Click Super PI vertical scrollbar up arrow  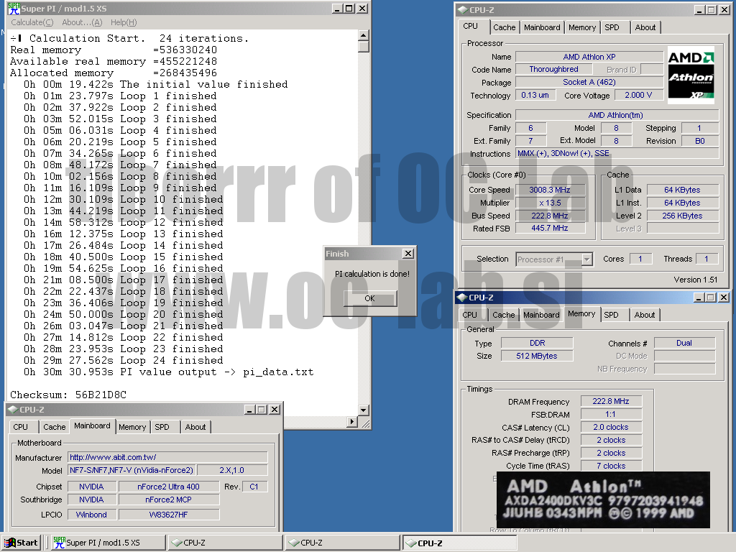[363, 35]
